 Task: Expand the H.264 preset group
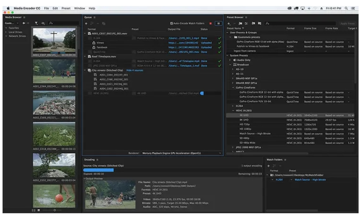click(x=233, y=106)
